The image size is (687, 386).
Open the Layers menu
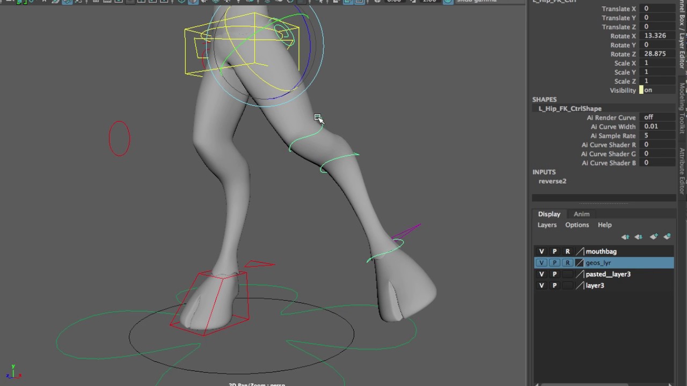[547, 225]
